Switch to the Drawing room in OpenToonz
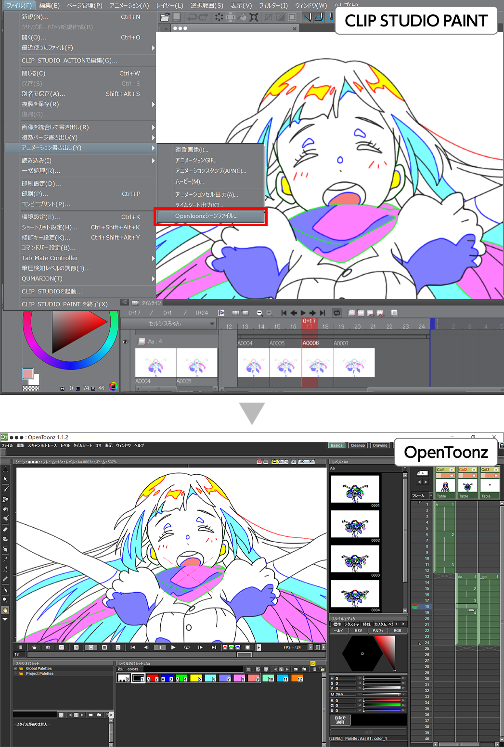The image size is (504, 747). 380,445
